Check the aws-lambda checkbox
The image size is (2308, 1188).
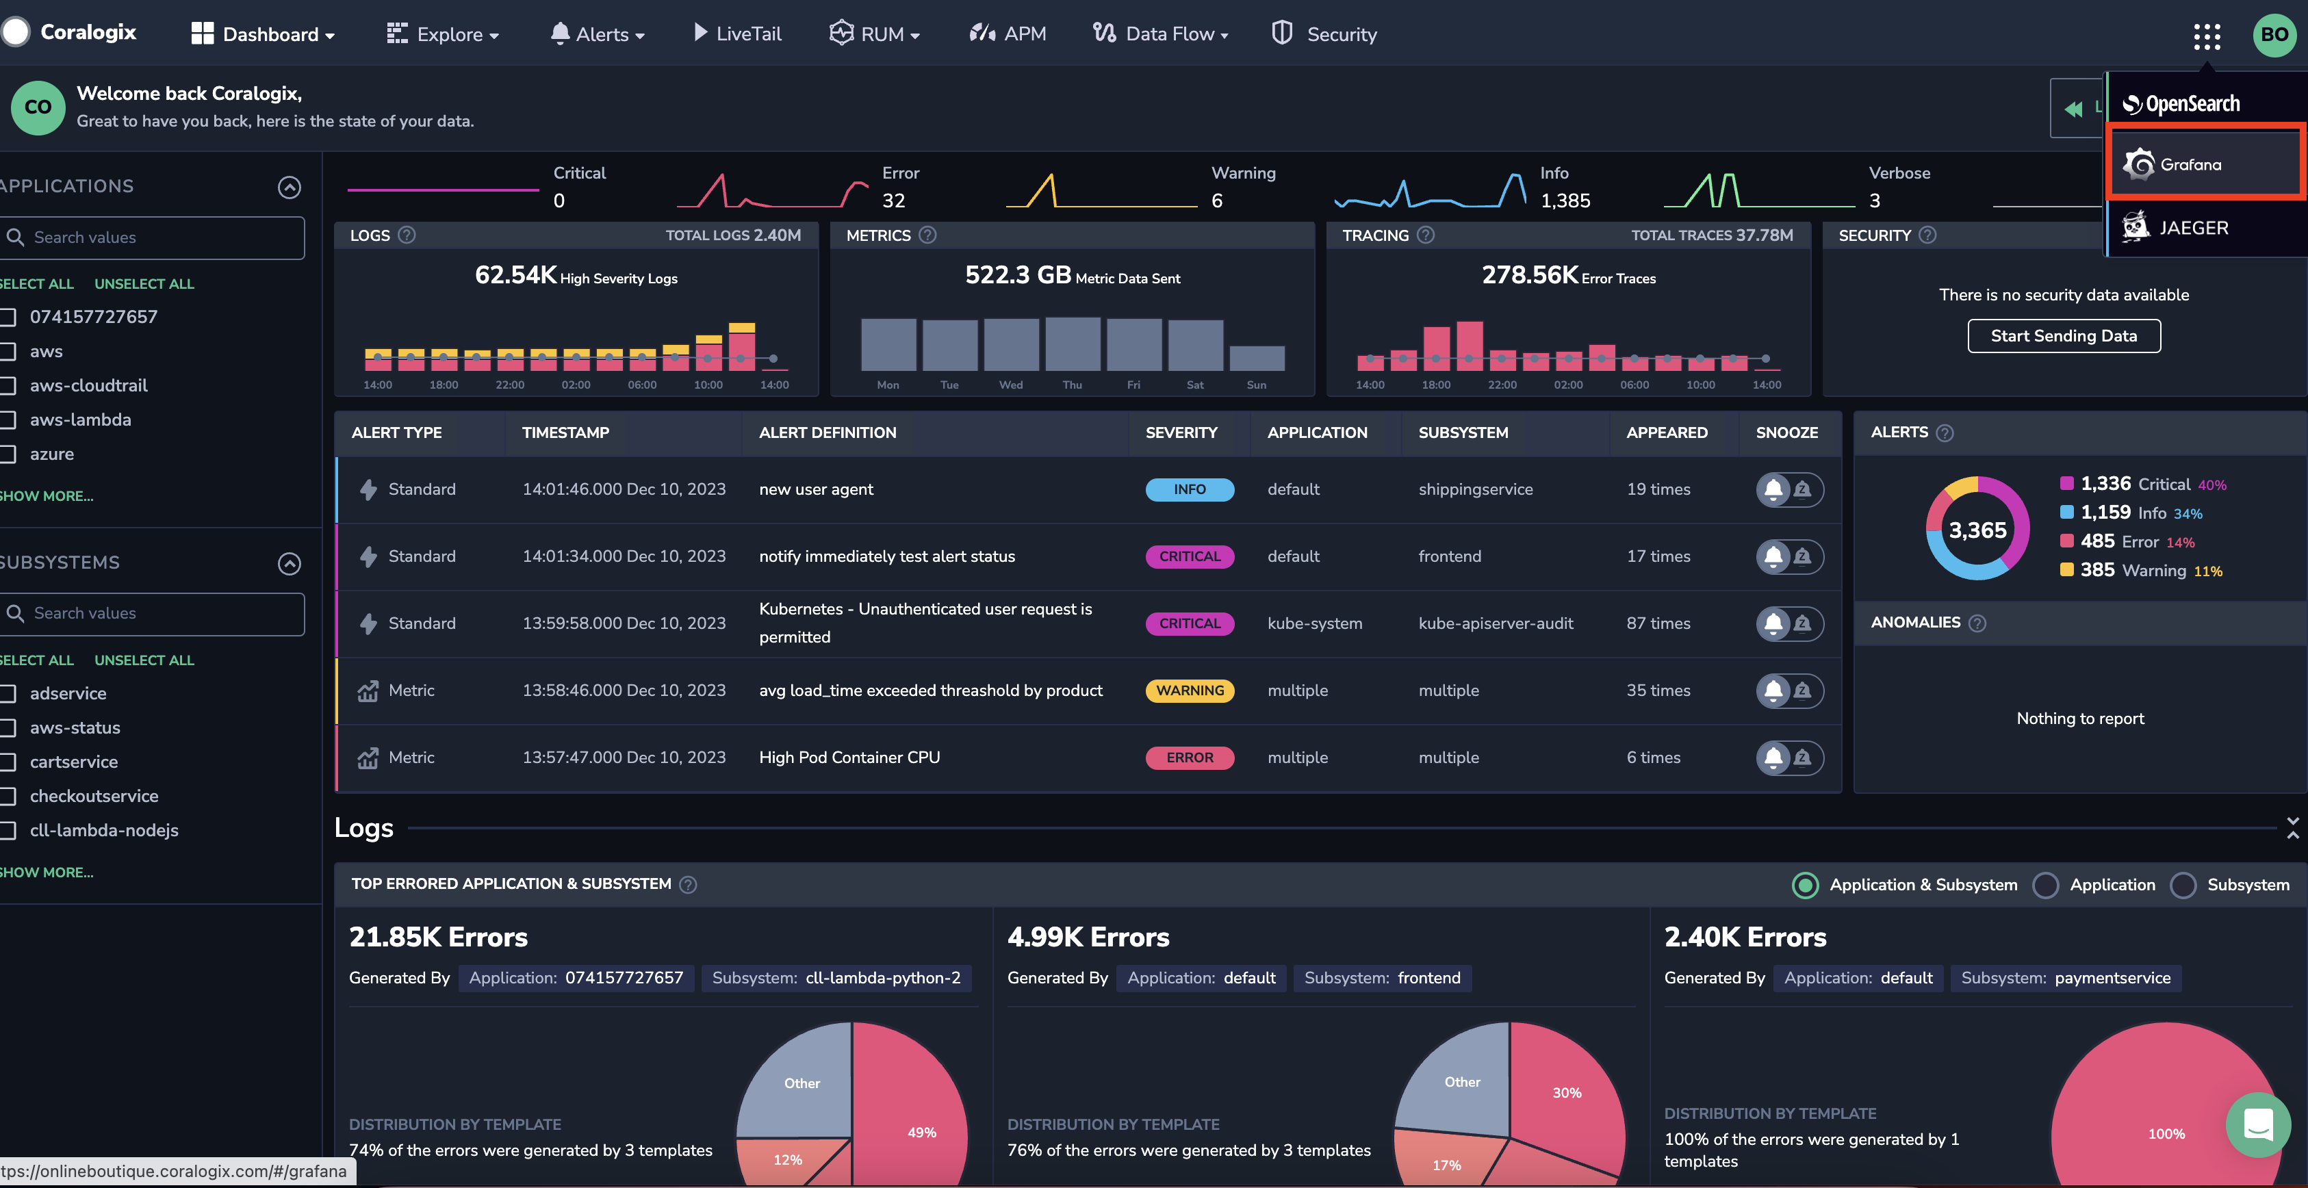(x=8, y=420)
